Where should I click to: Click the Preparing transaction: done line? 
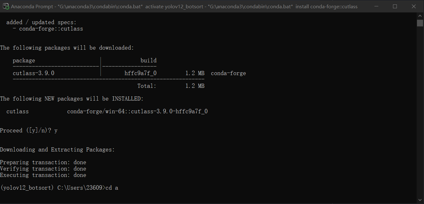click(x=43, y=162)
